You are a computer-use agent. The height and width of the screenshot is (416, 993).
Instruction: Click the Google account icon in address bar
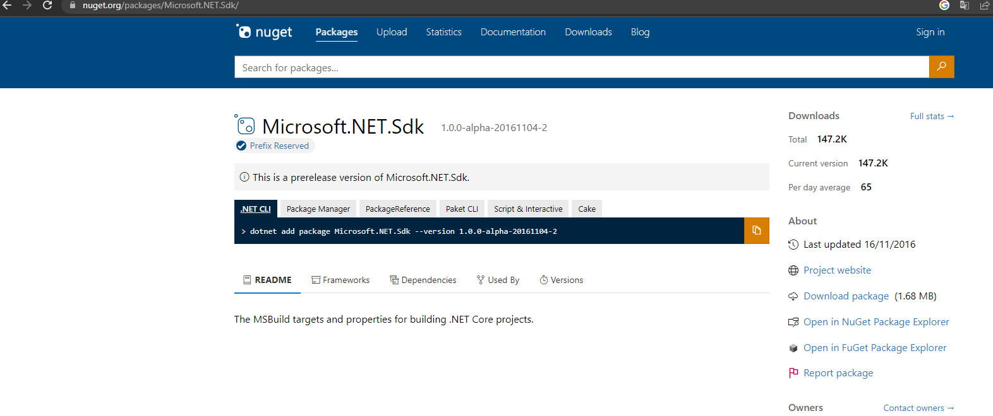[944, 5]
